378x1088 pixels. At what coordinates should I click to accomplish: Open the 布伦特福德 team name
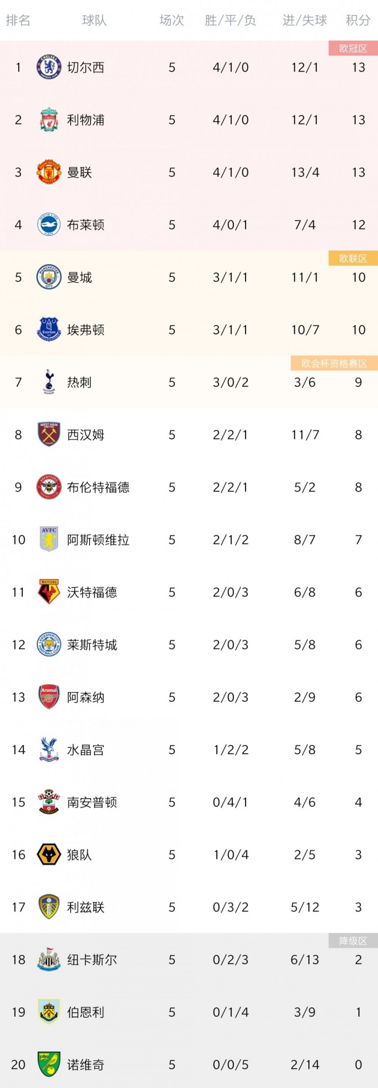(x=98, y=488)
